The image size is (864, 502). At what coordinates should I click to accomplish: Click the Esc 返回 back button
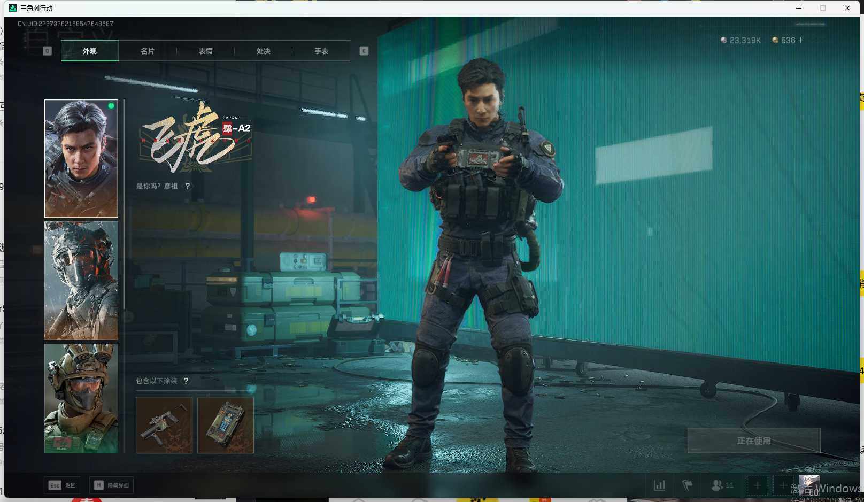pos(63,485)
